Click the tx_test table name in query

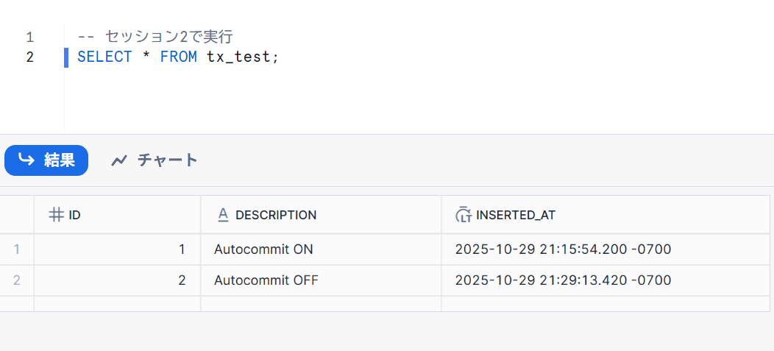coord(240,57)
